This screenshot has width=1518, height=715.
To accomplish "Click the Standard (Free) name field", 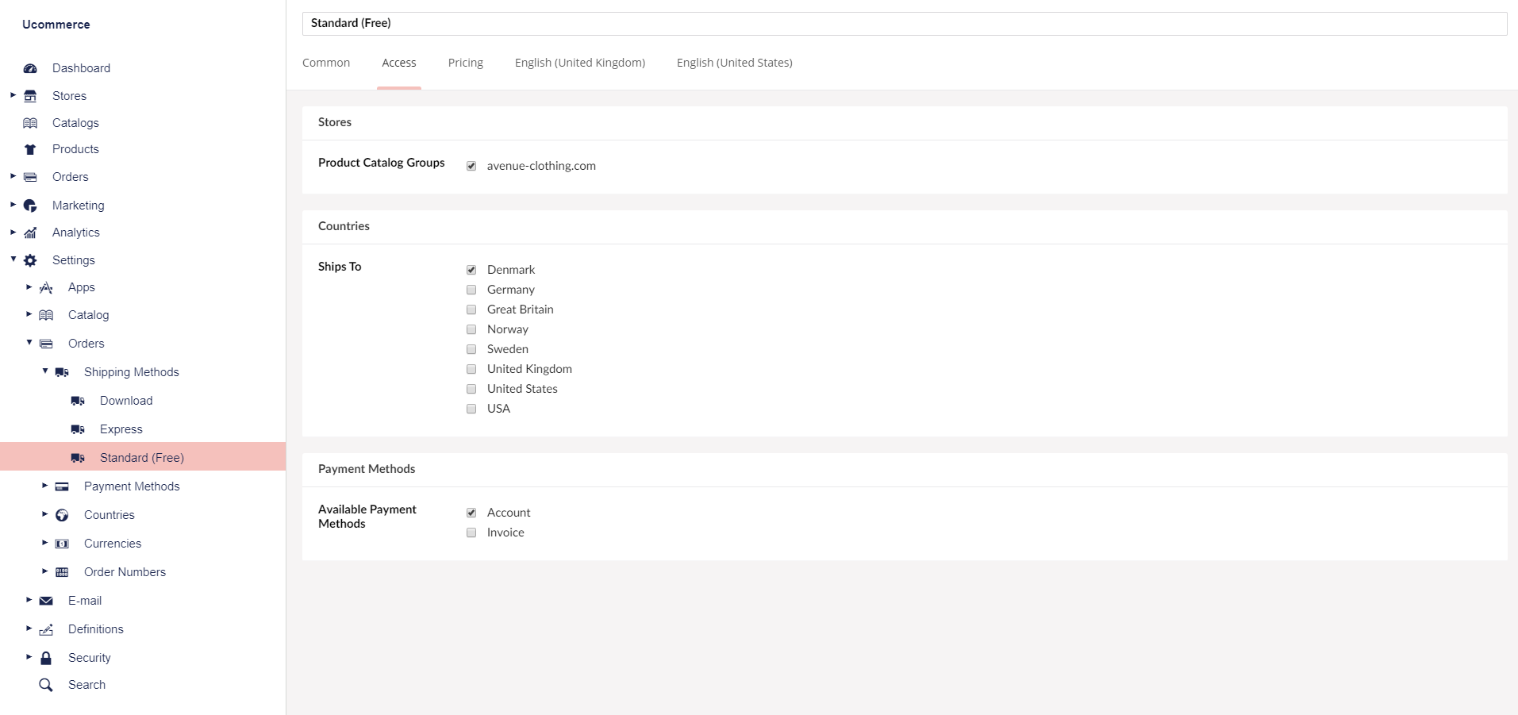I will 905,24.
